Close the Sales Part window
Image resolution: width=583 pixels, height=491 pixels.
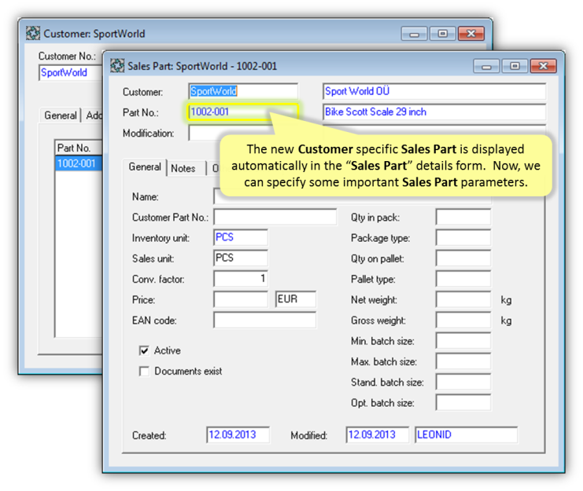(543, 66)
